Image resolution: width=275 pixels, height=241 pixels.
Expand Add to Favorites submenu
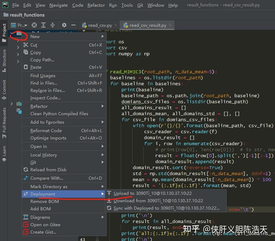(64, 122)
